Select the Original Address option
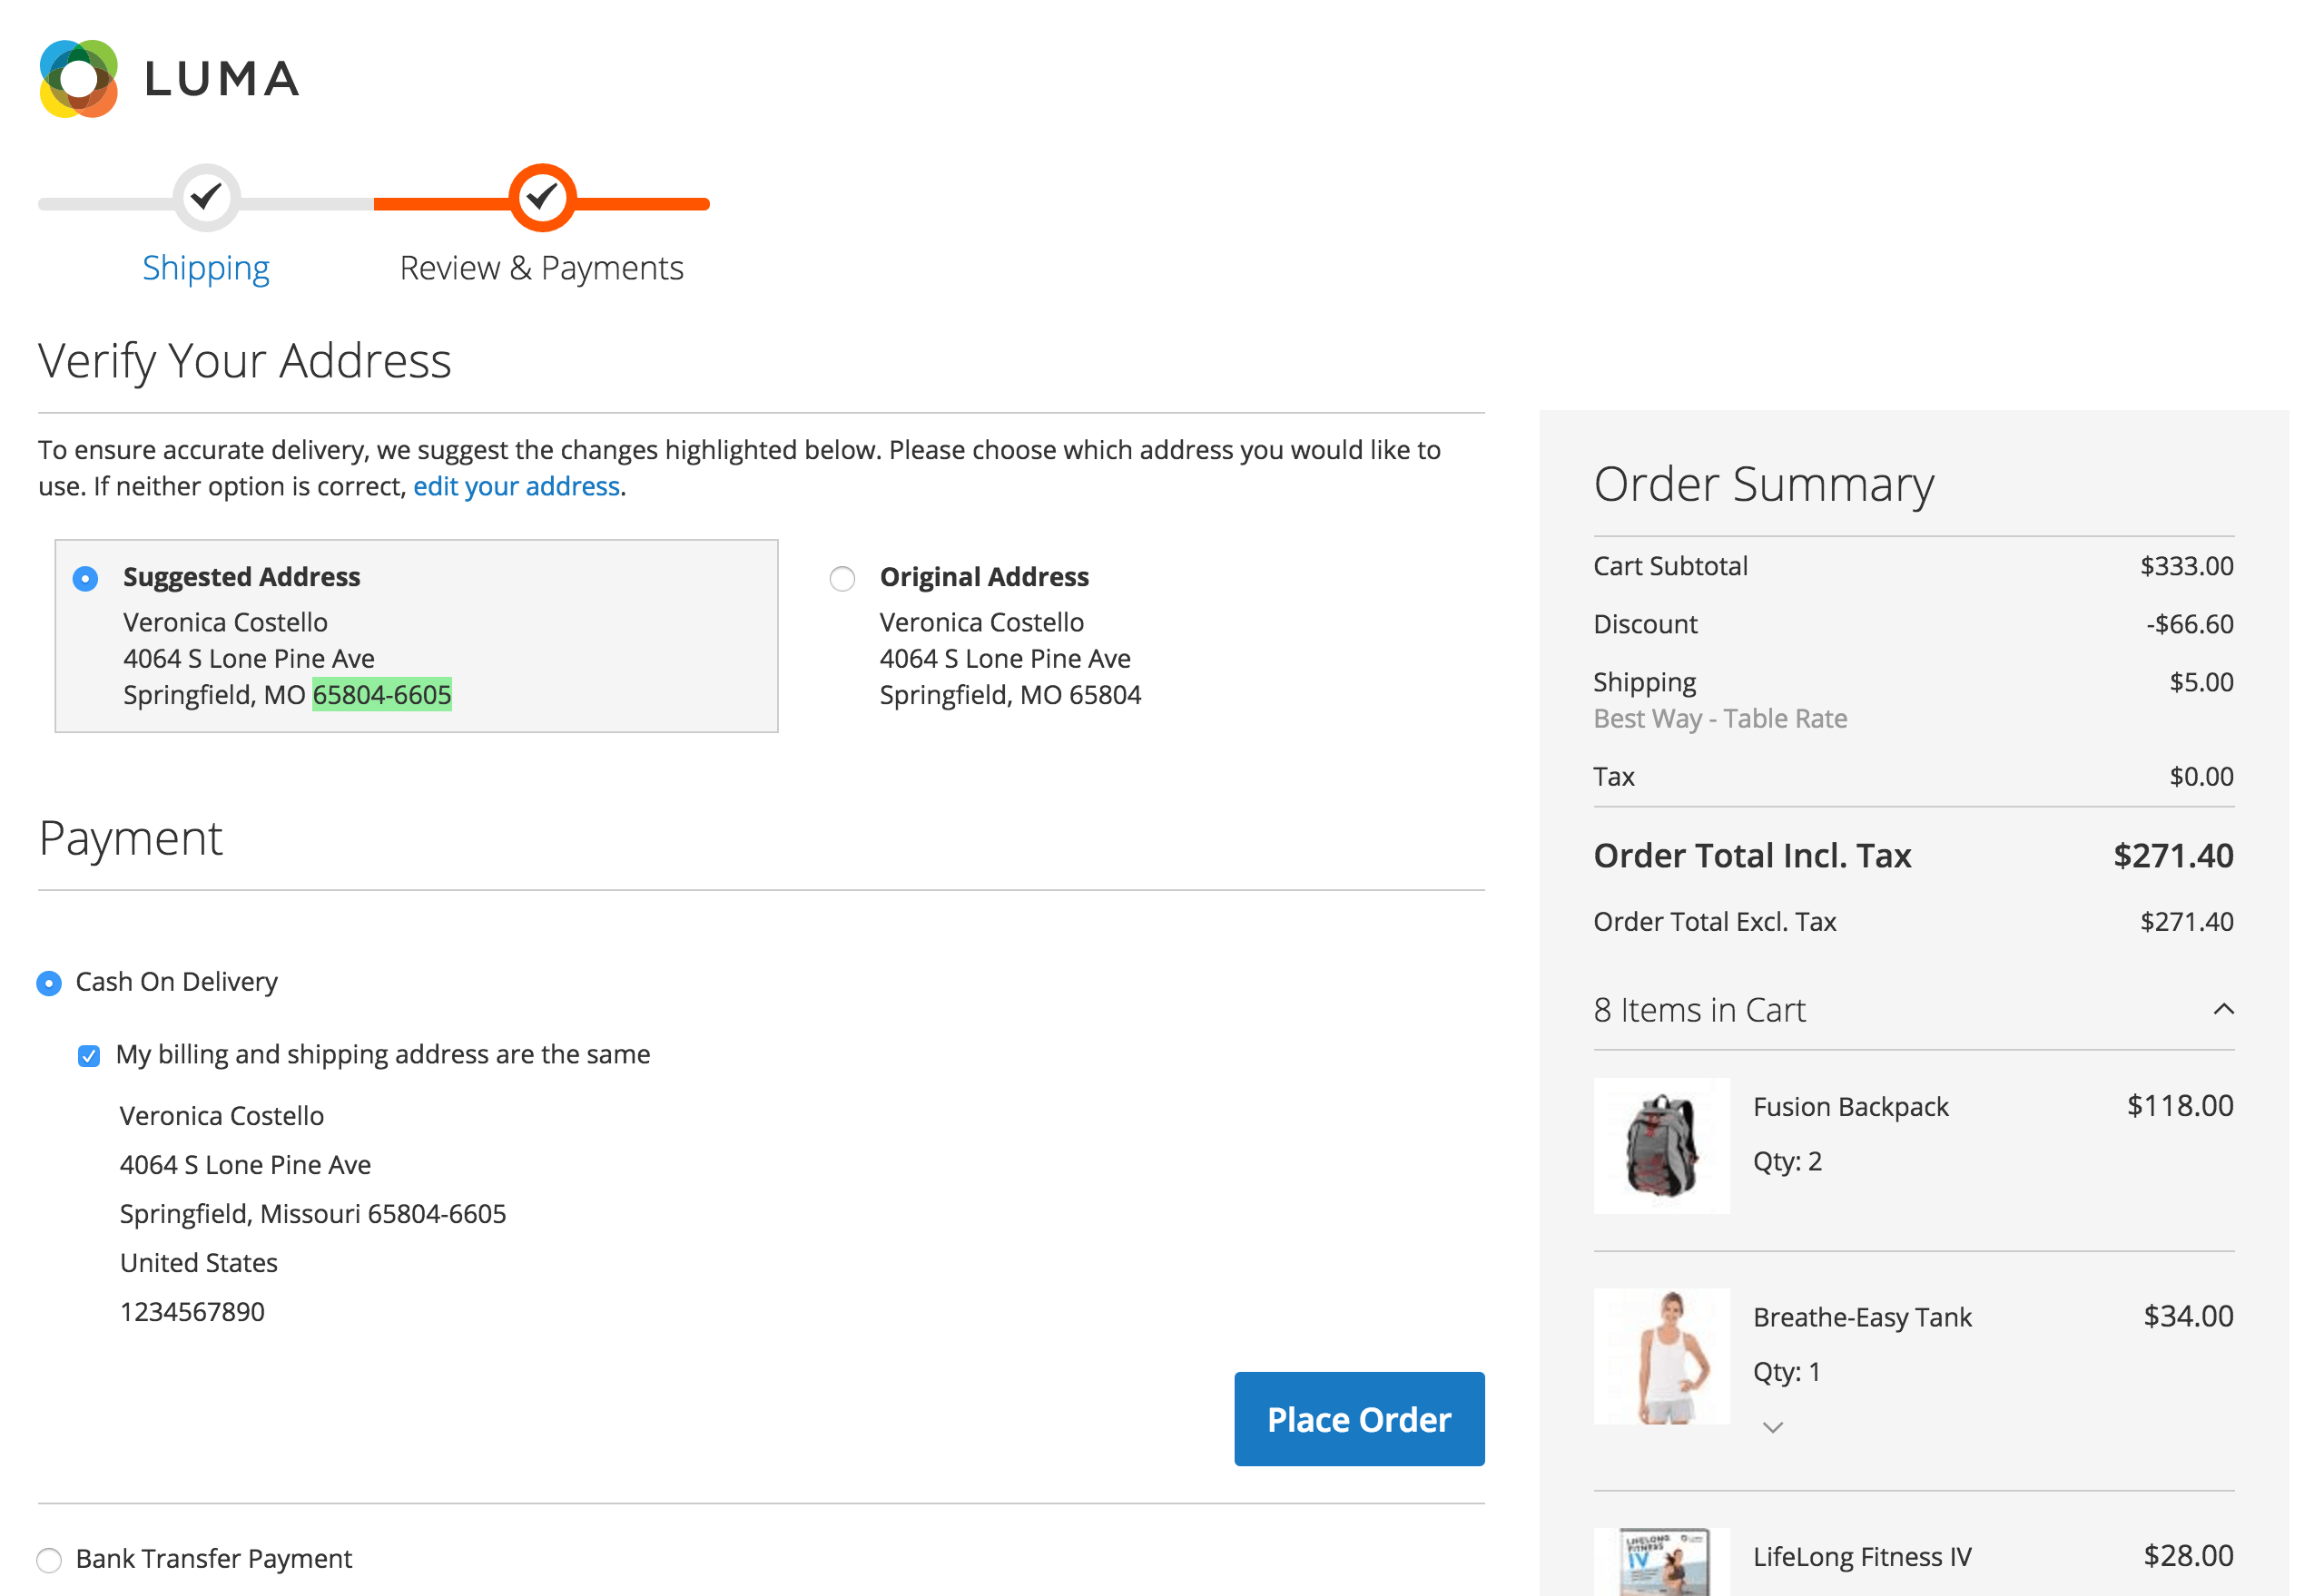This screenshot has height=1596, width=2314. point(842,578)
